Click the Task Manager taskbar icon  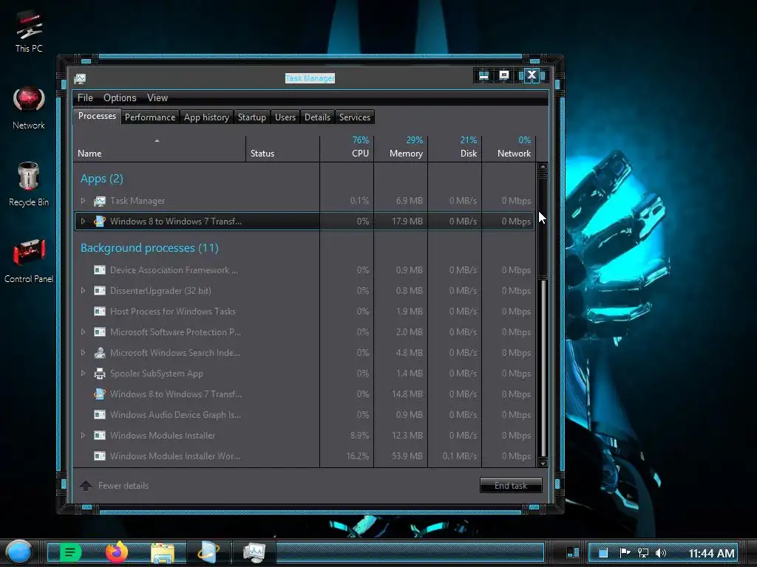(254, 552)
